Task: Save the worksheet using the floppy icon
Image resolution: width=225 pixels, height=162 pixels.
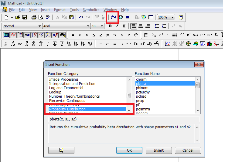Action: click(25, 17)
